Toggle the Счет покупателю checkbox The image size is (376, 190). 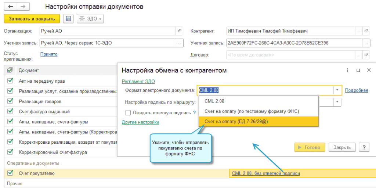click(x=10, y=173)
